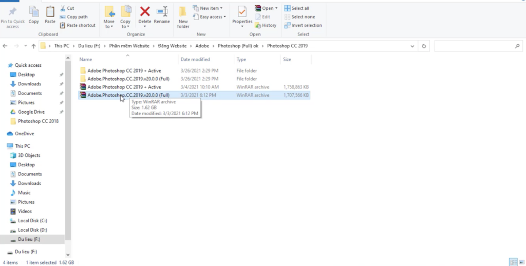The width and height of the screenshot is (526, 266).
Task: Choose Copy path in the ribbon
Action: pos(74,17)
